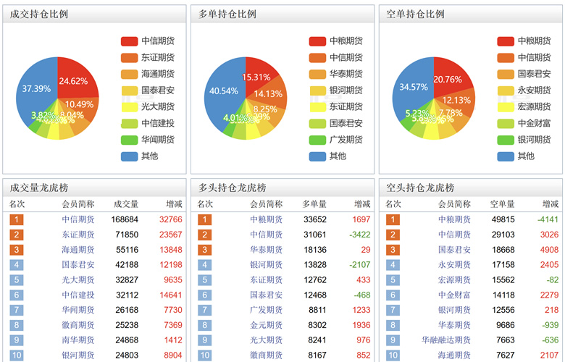The height and width of the screenshot is (362, 565).
Task: Click rank 3 badge in 多头持仓龙虎榜 table
Action: tap(205, 250)
